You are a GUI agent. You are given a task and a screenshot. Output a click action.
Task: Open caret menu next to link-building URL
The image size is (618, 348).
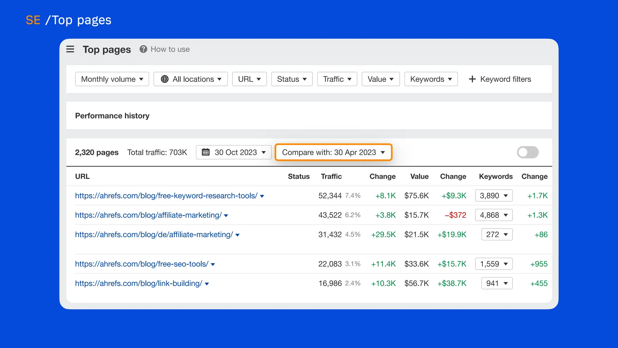coord(207,284)
